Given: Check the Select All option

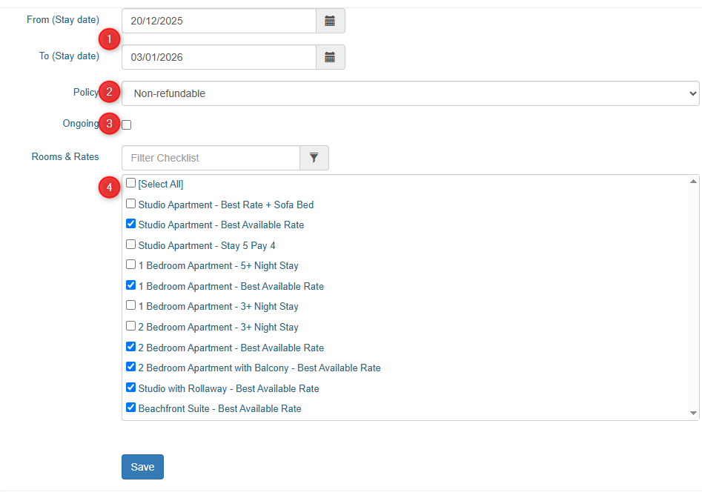Looking at the screenshot, I should tap(130, 183).
